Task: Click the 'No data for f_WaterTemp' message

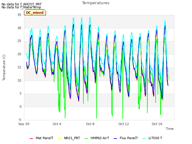Action: (x=21, y=7)
